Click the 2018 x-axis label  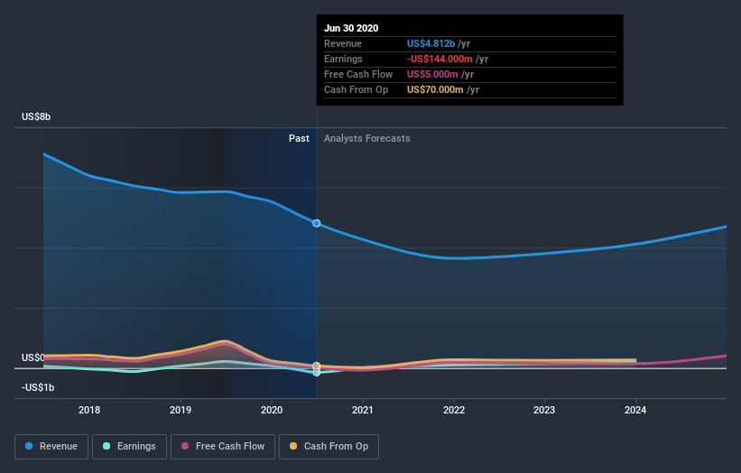pos(89,410)
